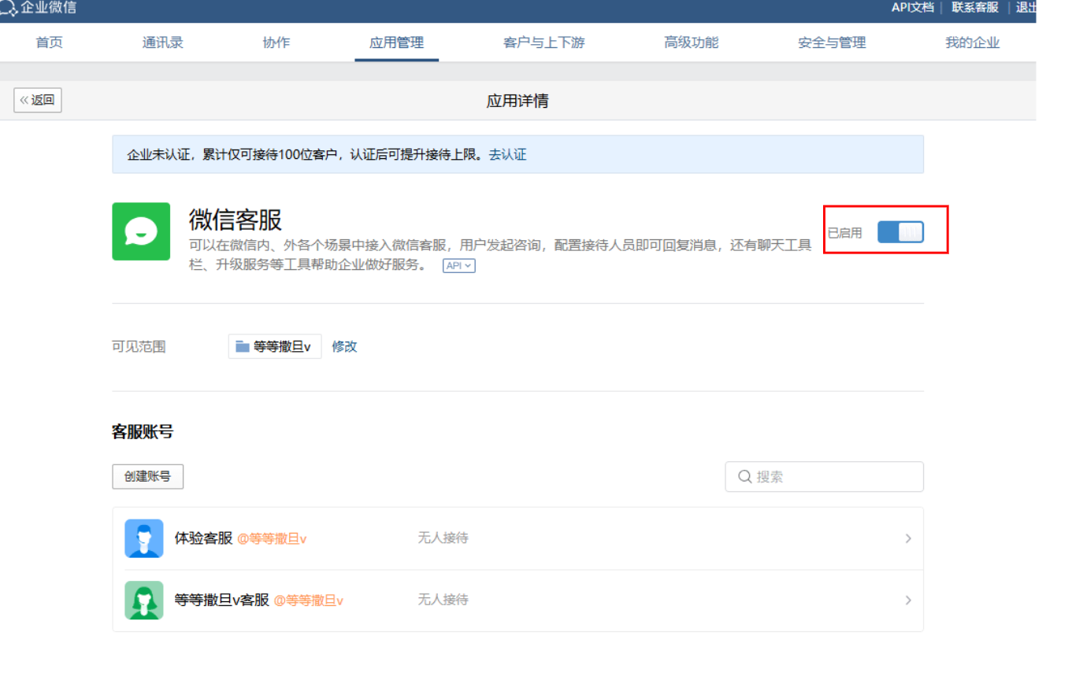Focus the 搜索 input field
Viewport: 1072px width, 680px height.
(835, 477)
